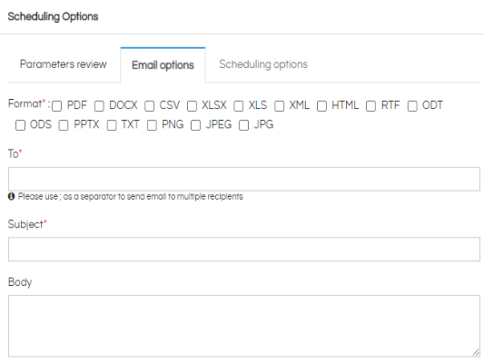This screenshot has width=484, height=363.
Task: Click the To field label
Action: pos(15,153)
